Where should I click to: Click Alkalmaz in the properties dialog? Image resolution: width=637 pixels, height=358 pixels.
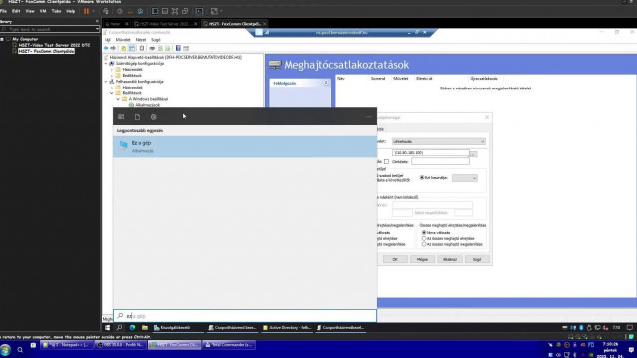pos(449,259)
